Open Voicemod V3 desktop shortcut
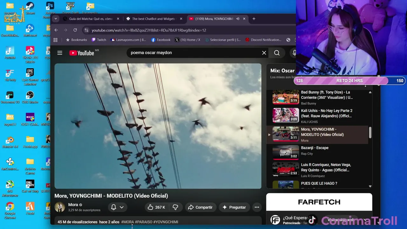 (10, 97)
